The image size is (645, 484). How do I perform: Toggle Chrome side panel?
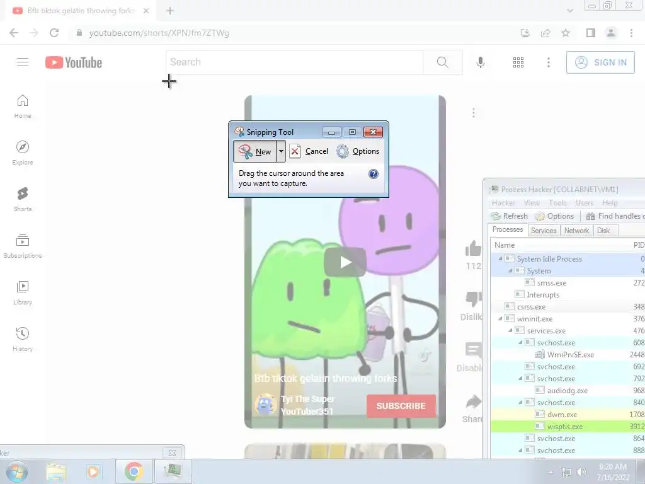pos(591,33)
